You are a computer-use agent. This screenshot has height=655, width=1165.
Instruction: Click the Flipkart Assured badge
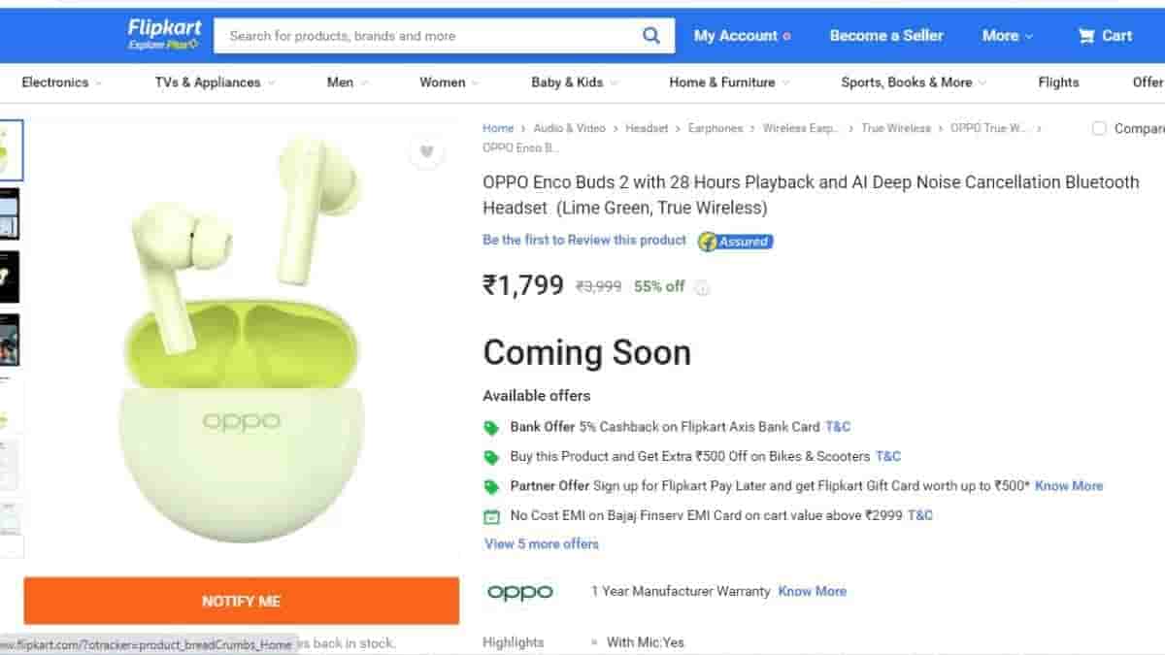[x=735, y=242]
